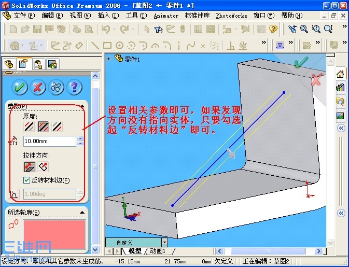Open SolidWorks help question-mark toolbar icon
This screenshot has width=349, height=267.
click(x=273, y=29)
